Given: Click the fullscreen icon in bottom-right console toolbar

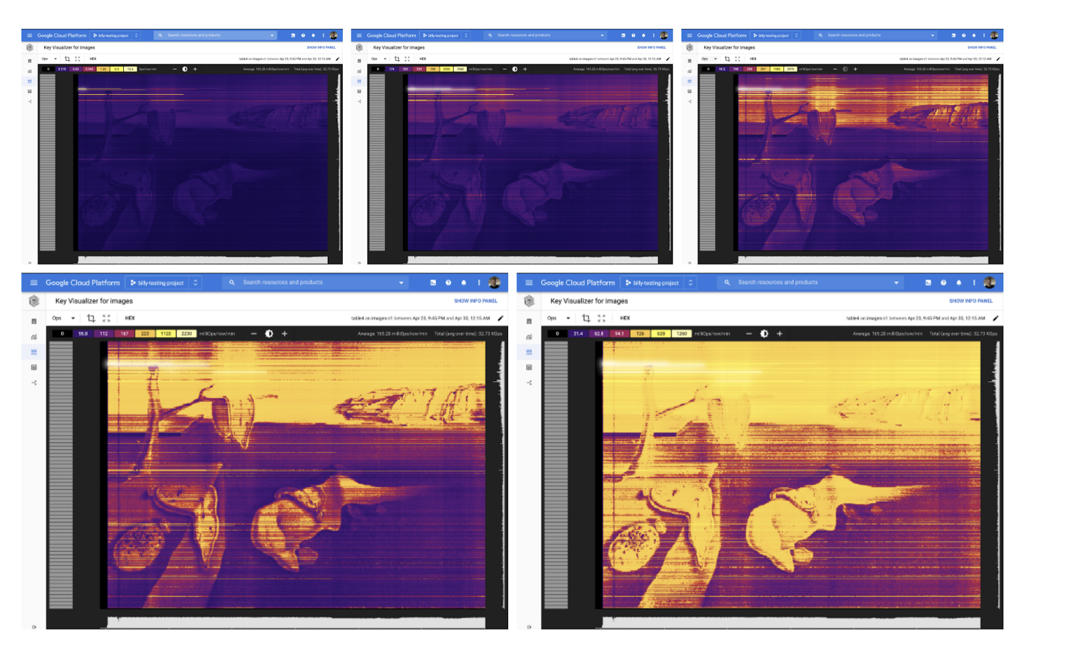Looking at the screenshot, I should (601, 318).
